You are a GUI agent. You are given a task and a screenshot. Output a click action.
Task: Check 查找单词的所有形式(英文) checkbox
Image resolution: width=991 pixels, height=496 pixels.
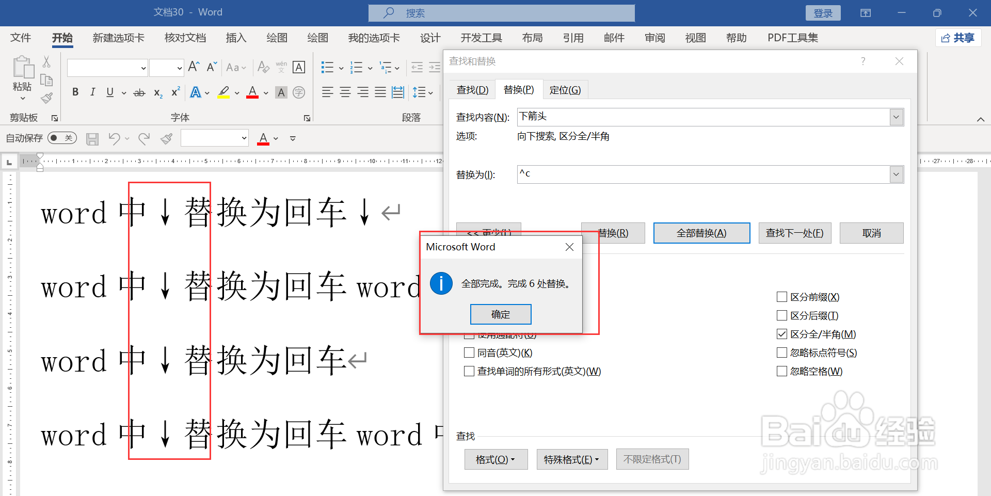tap(469, 371)
